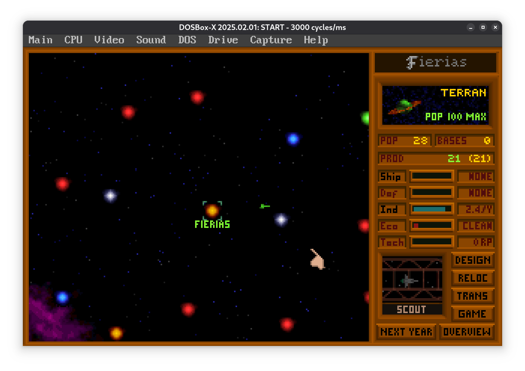Open the Video menu
This screenshot has height=371, width=525.
click(x=109, y=40)
